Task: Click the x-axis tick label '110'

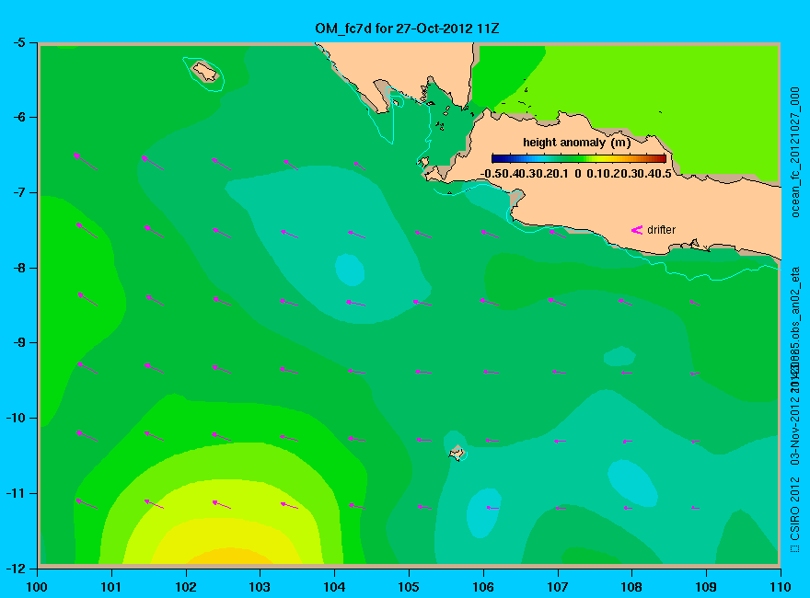Action: 781,587
